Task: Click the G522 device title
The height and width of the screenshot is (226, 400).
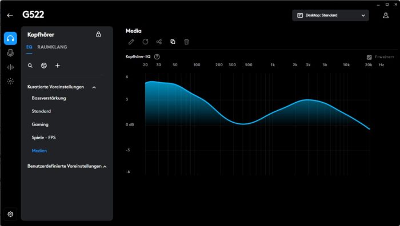Action: [x=33, y=14]
